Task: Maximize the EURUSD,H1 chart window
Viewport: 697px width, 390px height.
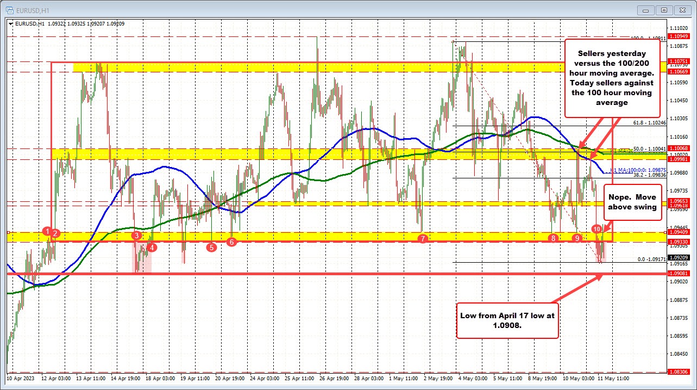Action: coord(663,9)
